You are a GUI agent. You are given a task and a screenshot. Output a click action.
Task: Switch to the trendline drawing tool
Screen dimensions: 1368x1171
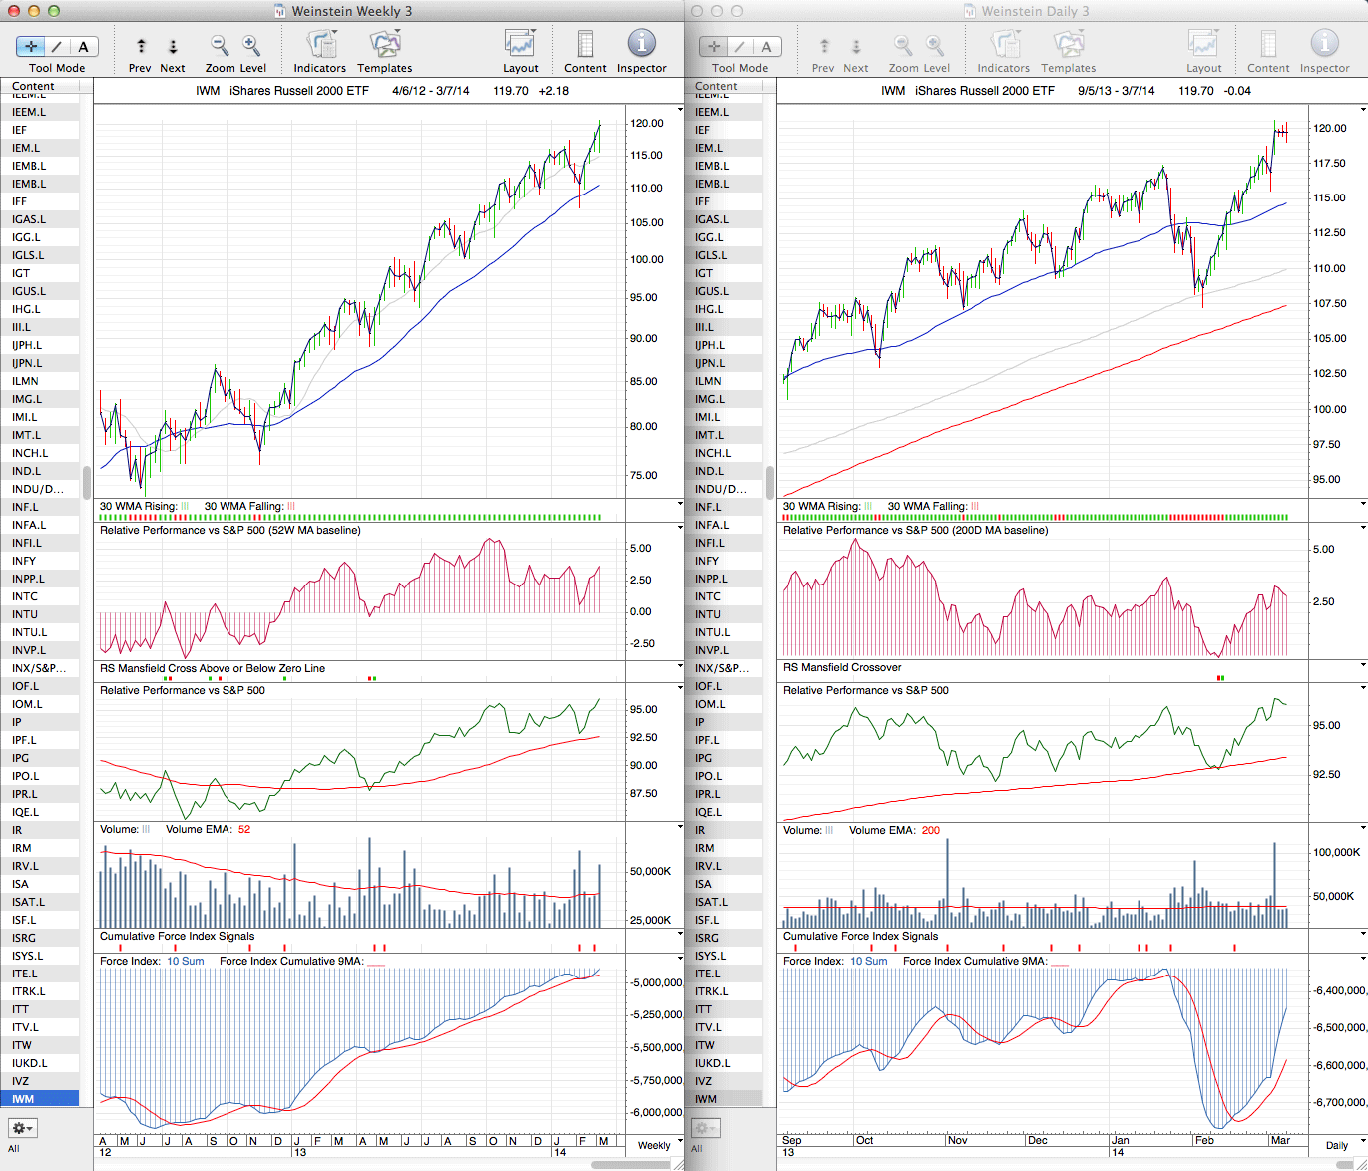tap(57, 46)
